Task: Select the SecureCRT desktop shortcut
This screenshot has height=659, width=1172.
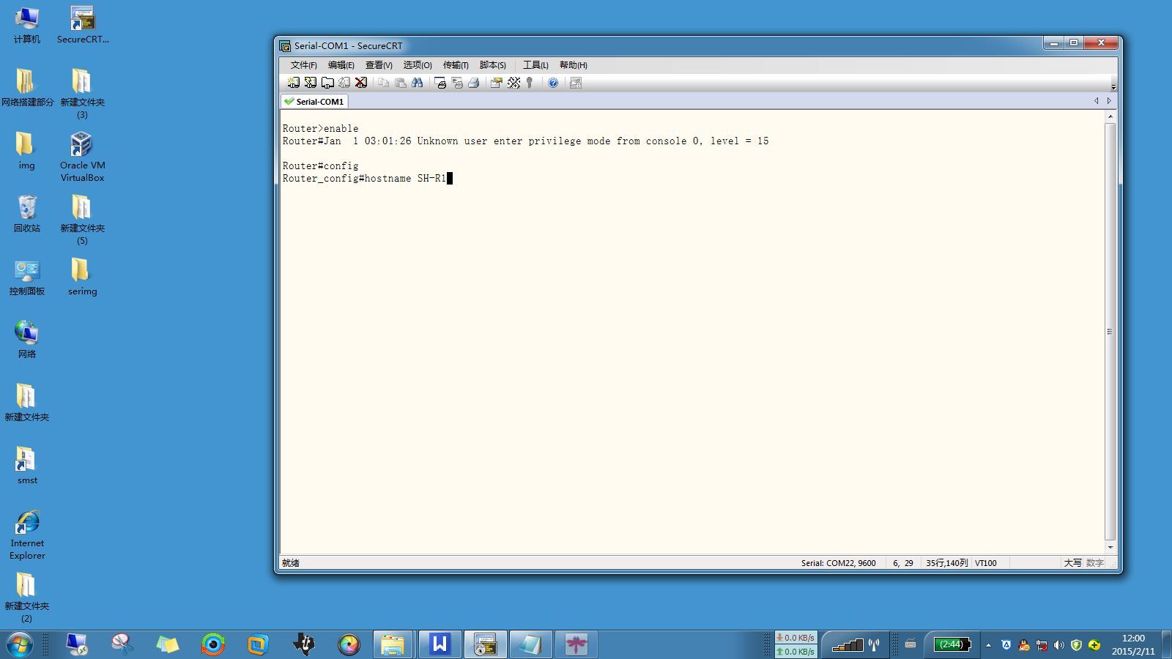Action: (83, 26)
